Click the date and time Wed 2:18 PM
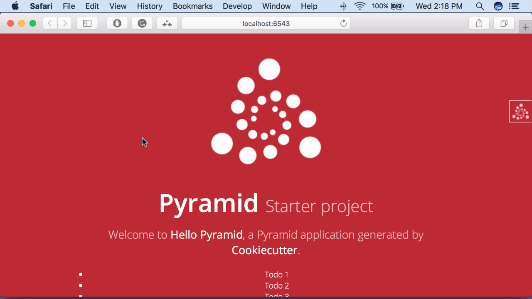Screen dimensions: 532x299 439,6
